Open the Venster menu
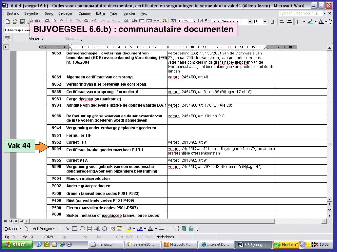337x252 pixels. pyautogui.click(x=129, y=13)
